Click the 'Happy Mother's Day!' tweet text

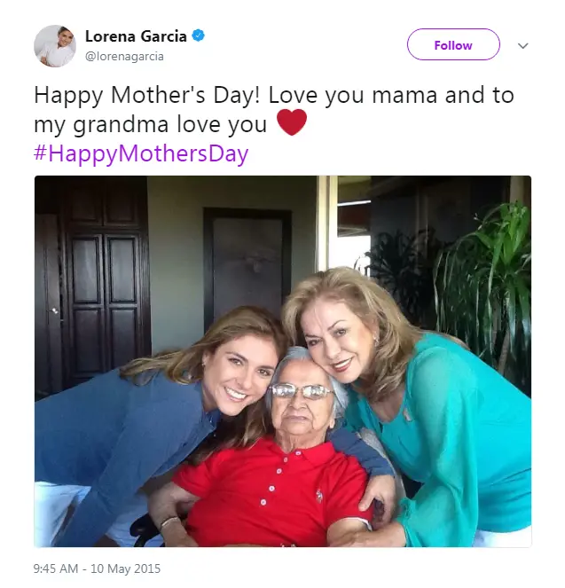pyautogui.click(x=147, y=95)
